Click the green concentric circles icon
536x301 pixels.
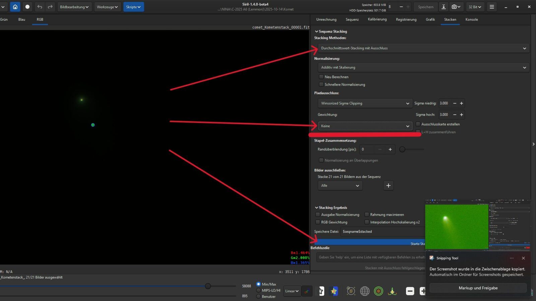(379, 291)
